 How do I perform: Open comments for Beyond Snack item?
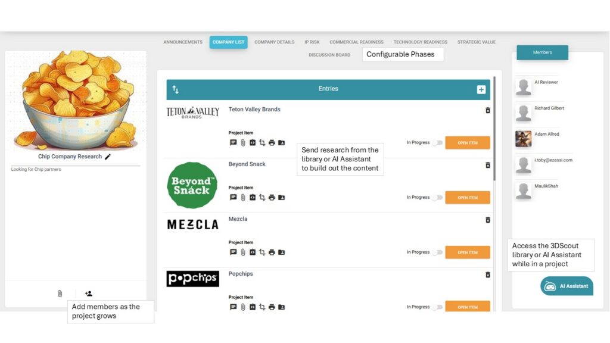pyautogui.click(x=233, y=198)
